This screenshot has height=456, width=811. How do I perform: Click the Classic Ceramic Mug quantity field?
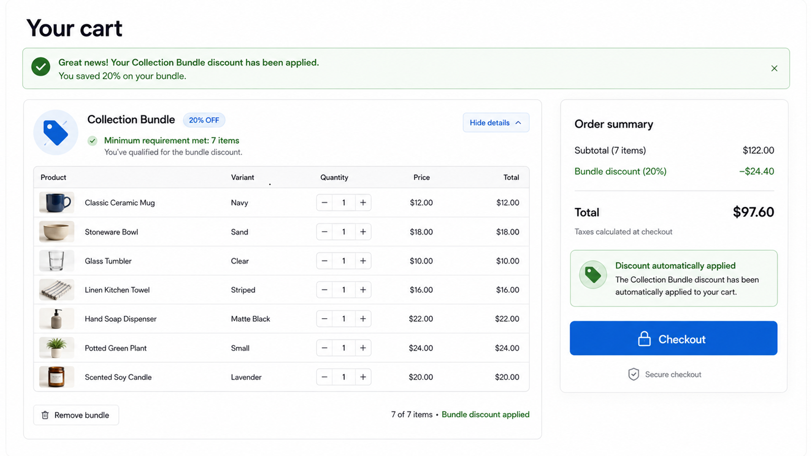point(344,203)
